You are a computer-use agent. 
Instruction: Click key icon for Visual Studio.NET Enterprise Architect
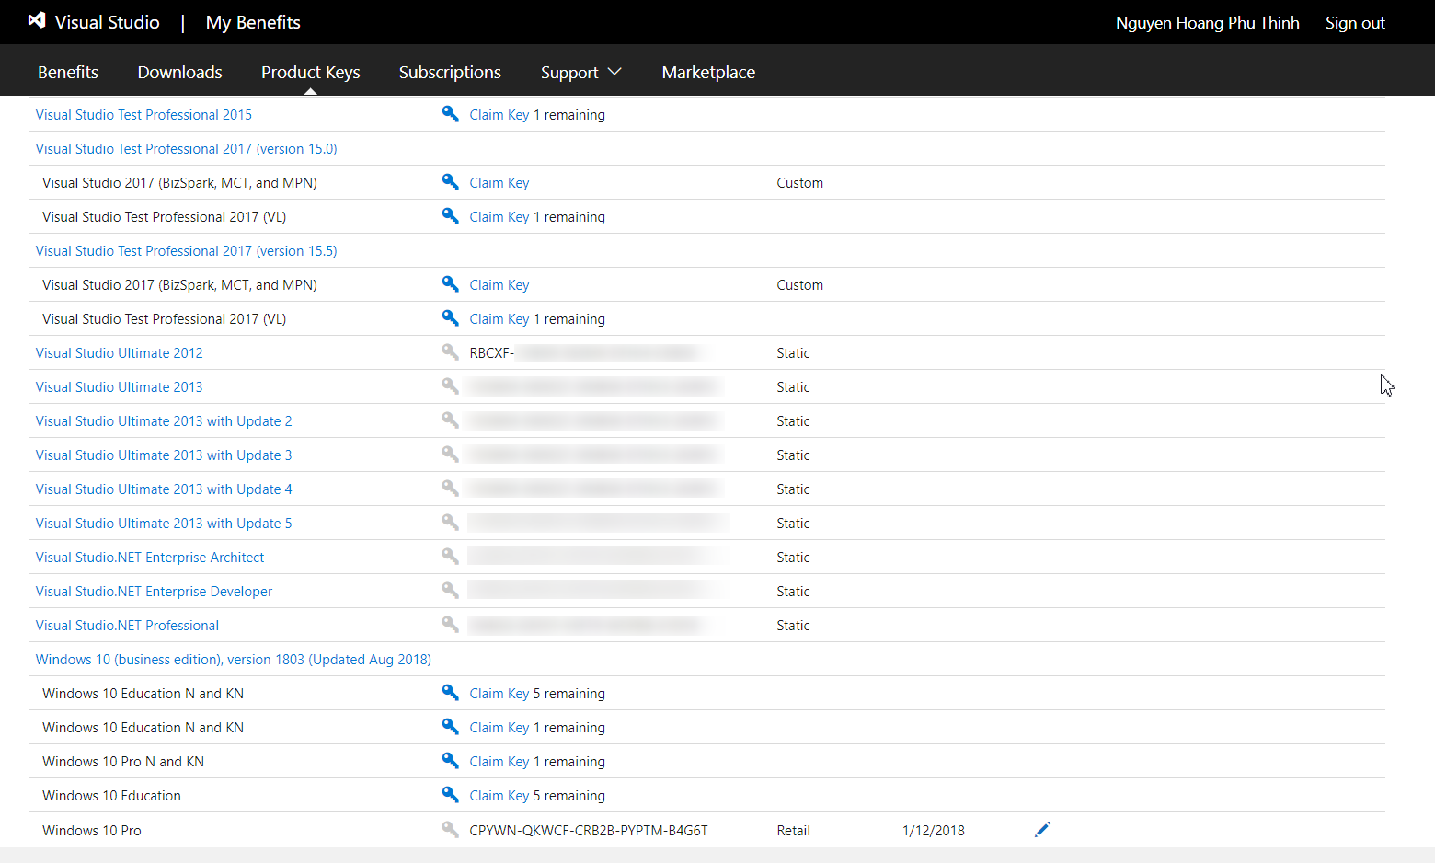(x=450, y=557)
